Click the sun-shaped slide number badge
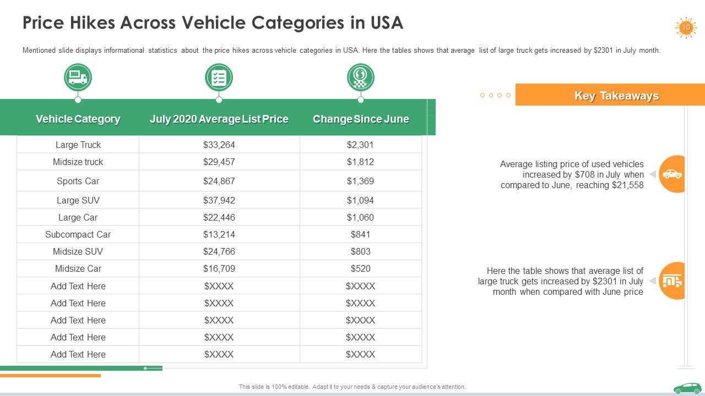 click(x=686, y=28)
